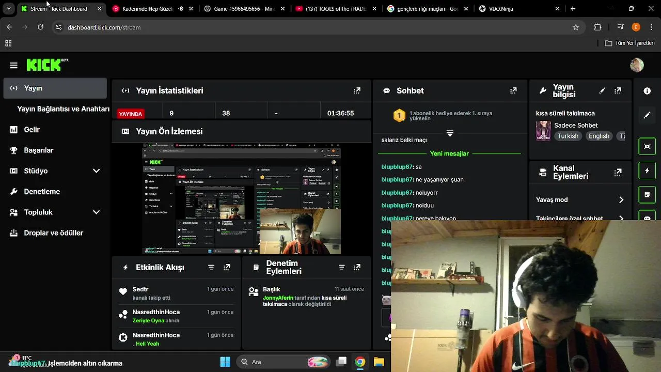Open the Chrome apps grid shortcut

8,43
